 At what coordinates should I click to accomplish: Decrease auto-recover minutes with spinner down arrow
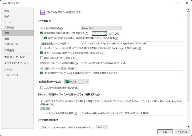click(105, 34)
